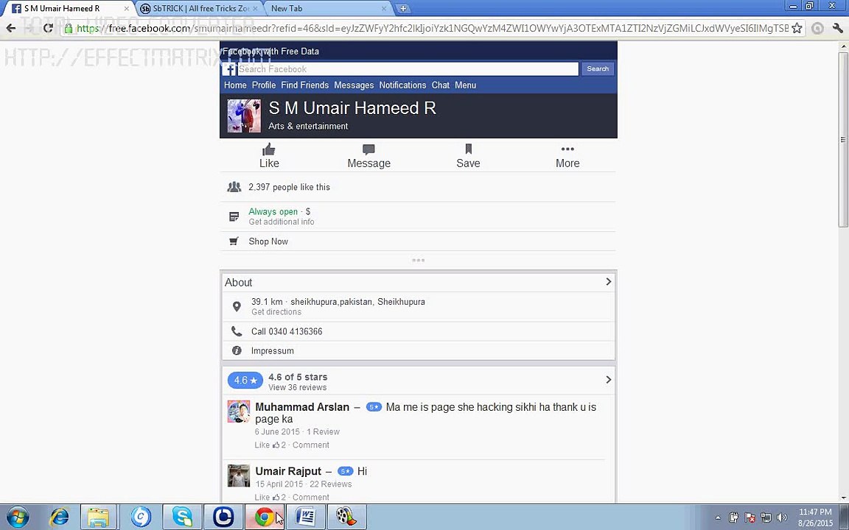Image resolution: width=849 pixels, height=530 pixels.
Task: Click the blue Search button
Action: click(598, 68)
